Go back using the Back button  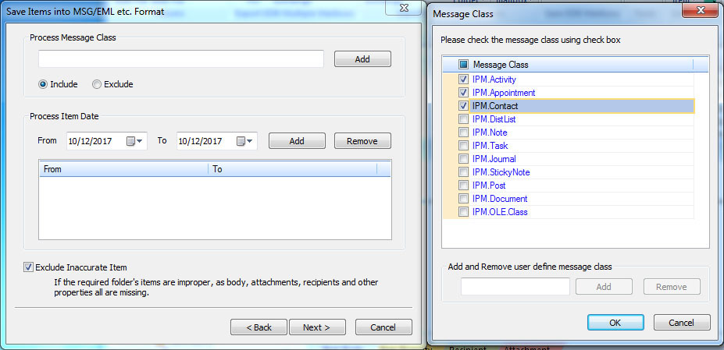259,327
